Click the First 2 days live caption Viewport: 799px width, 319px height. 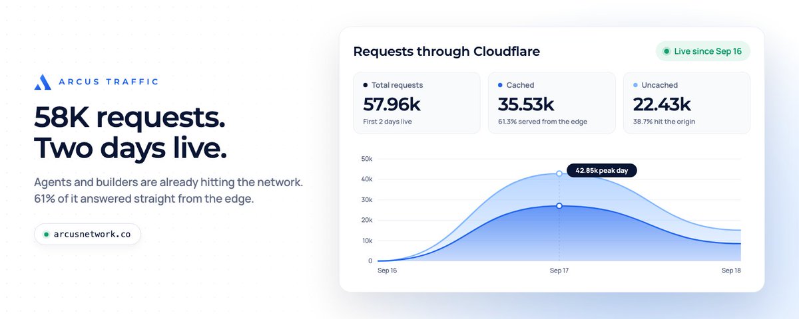tap(388, 122)
